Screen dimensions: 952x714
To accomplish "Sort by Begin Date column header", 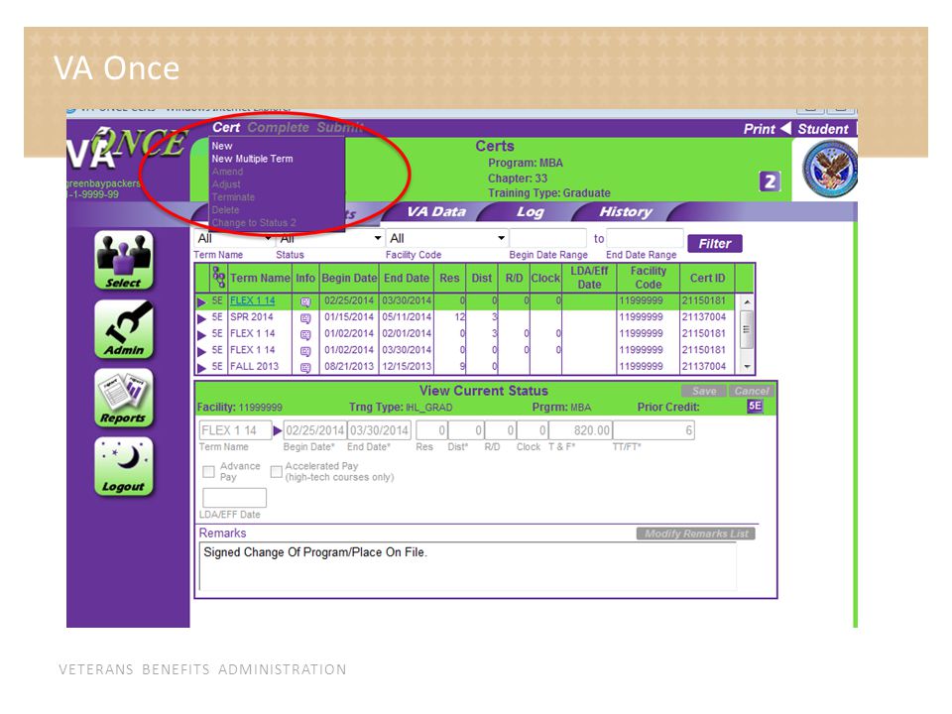I will coord(349,278).
